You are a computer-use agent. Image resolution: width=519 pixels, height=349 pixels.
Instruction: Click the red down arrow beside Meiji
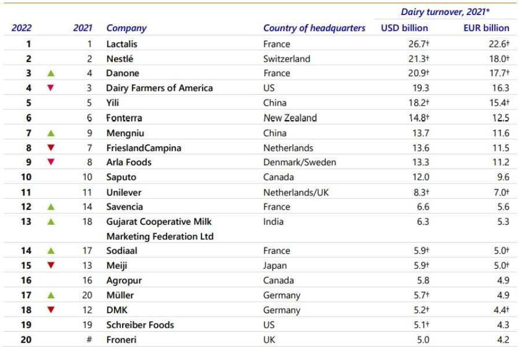pos(51,265)
